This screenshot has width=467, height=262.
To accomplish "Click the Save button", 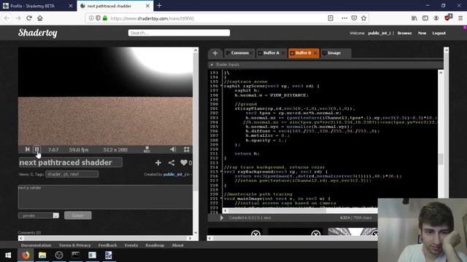I will (78, 215).
